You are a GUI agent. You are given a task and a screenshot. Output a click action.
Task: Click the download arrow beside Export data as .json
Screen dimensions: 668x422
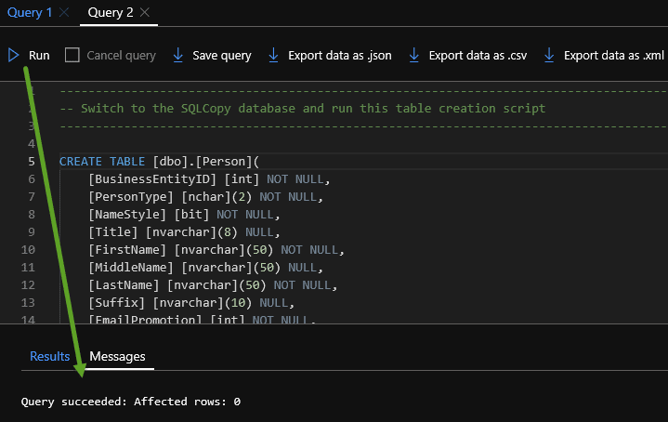tap(273, 55)
